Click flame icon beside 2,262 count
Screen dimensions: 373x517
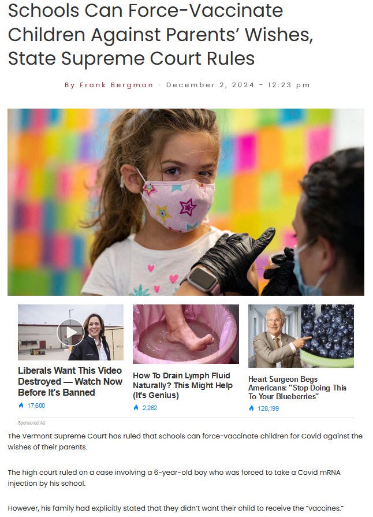click(136, 407)
